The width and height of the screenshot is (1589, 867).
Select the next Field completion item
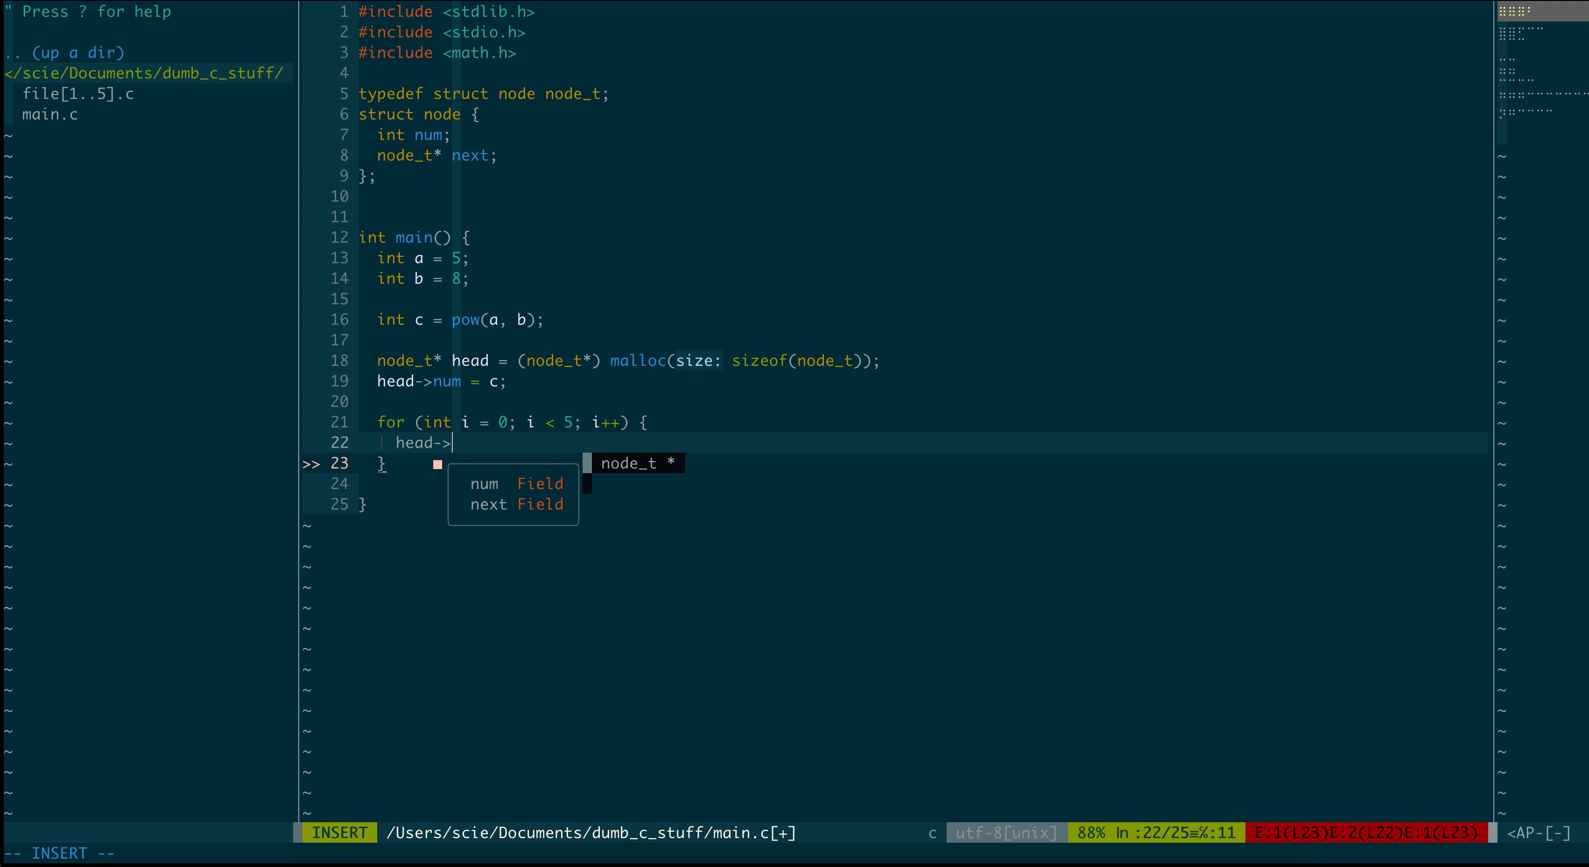click(516, 504)
